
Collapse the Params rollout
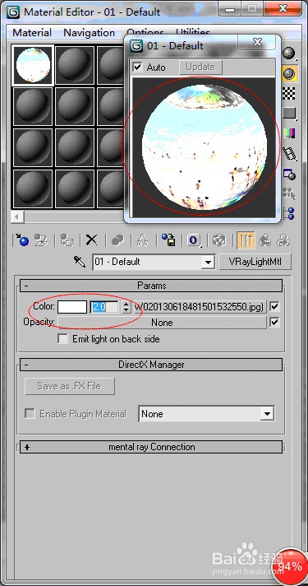(x=151, y=286)
